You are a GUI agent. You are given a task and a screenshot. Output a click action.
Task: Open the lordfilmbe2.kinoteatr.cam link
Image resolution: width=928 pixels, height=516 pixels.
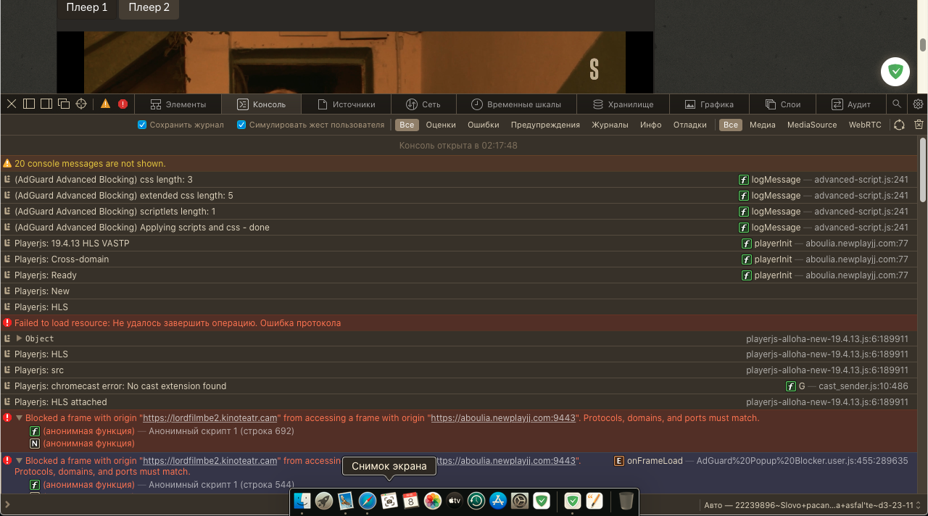click(x=210, y=418)
